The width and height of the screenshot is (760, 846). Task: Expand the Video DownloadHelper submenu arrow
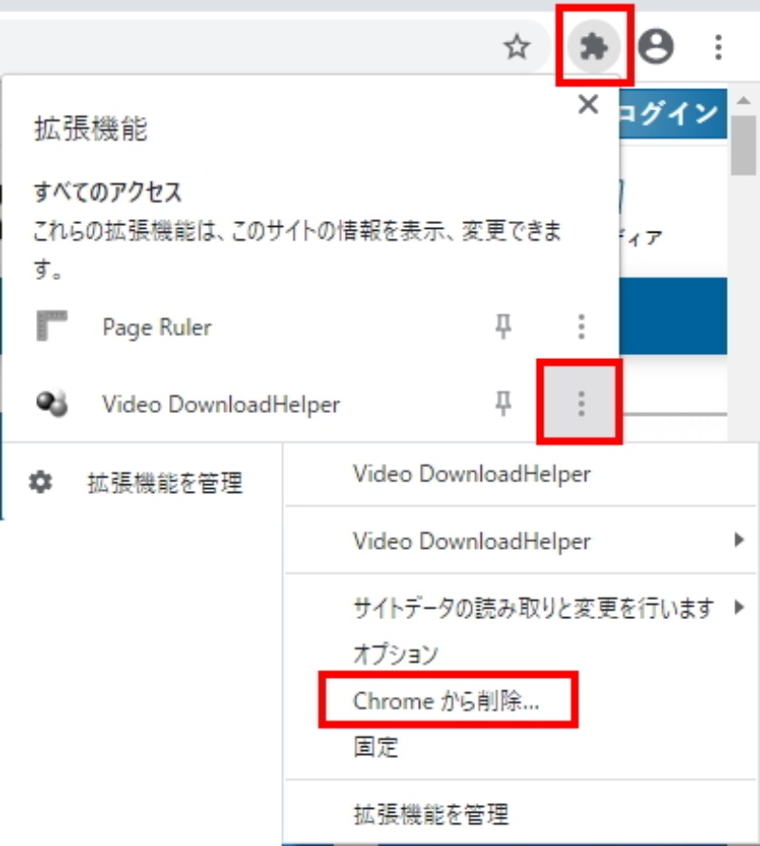click(x=738, y=541)
